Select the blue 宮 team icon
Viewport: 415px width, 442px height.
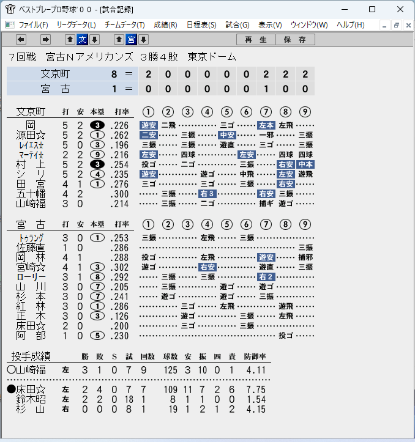tap(131, 40)
